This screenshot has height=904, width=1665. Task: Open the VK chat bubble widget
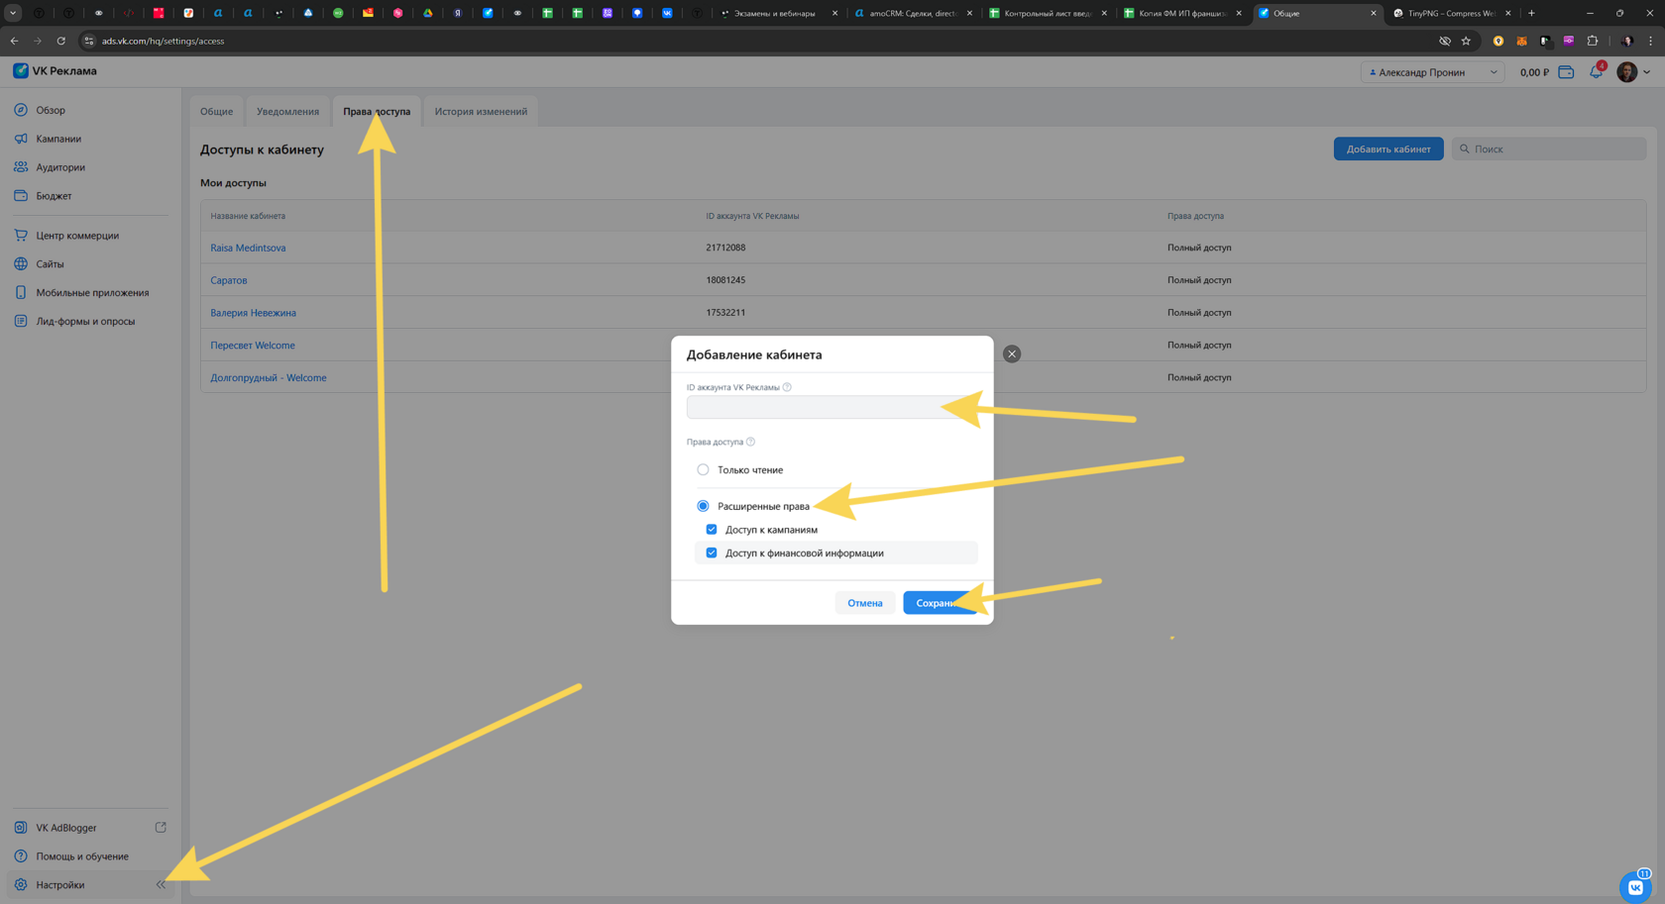[x=1635, y=886]
